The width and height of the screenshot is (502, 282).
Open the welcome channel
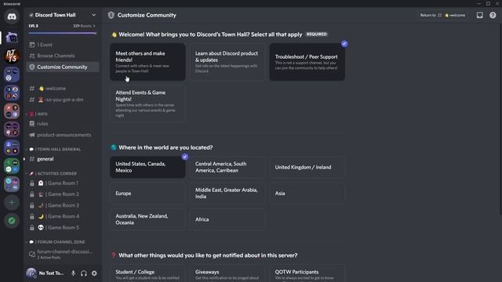(63, 89)
